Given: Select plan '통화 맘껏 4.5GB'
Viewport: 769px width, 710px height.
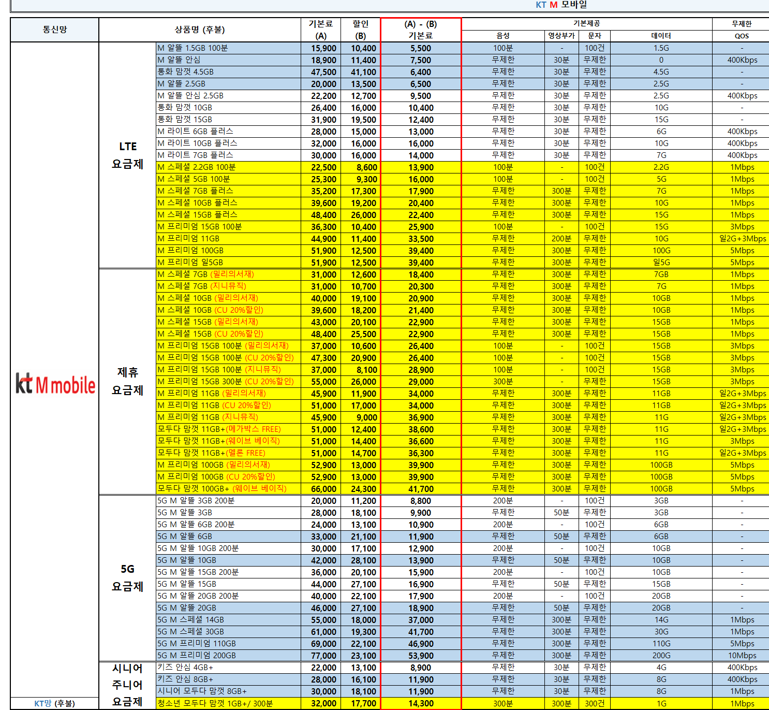Looking at the screenshot, I should 228,72.
